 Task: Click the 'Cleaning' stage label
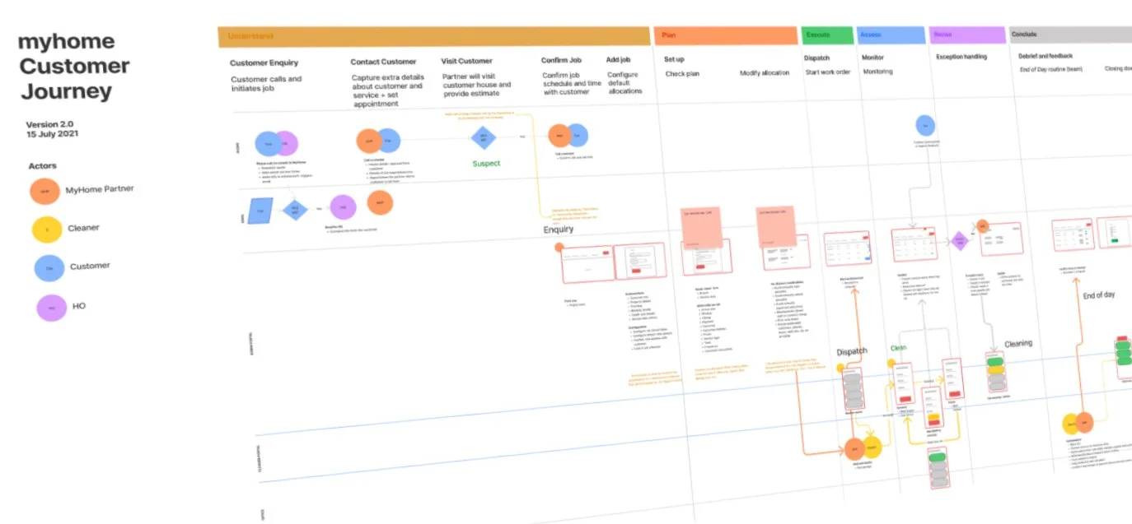click(1018, 343)
